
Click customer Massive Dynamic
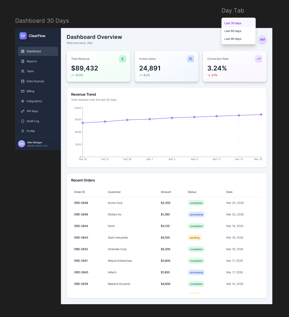point(119,284)
